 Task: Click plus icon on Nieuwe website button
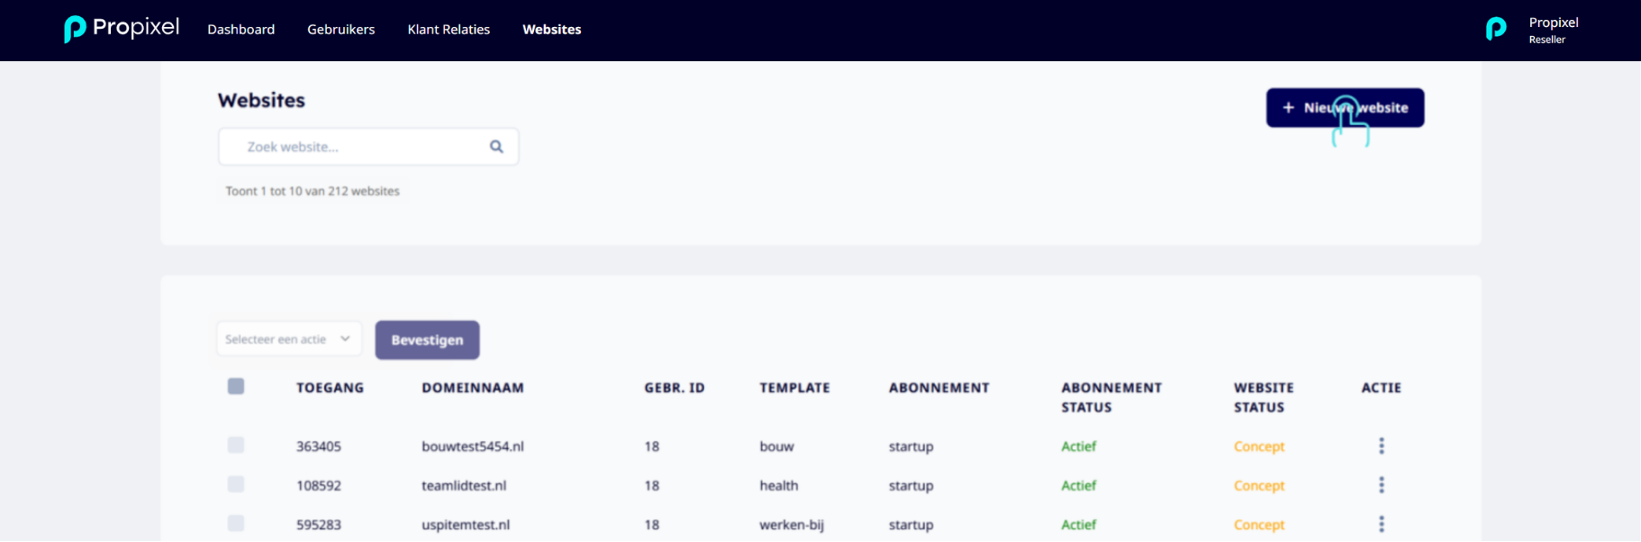pos(1288,108)
